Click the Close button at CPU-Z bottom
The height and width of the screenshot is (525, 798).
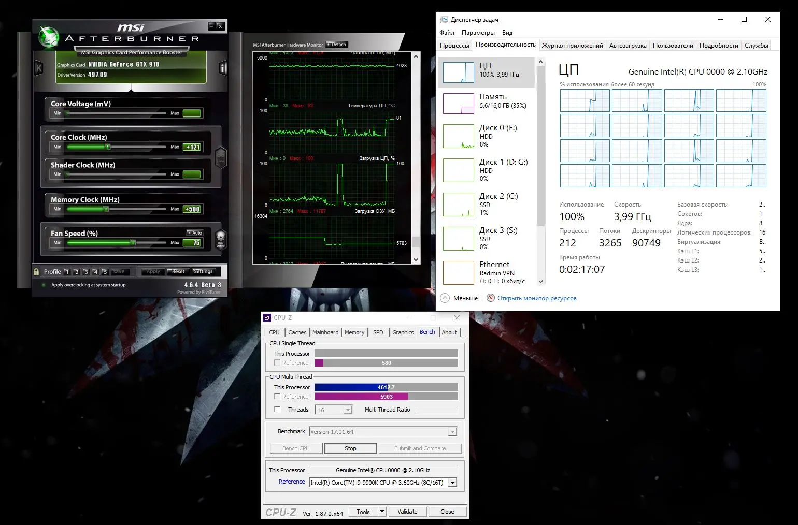(x=447, y=512)
